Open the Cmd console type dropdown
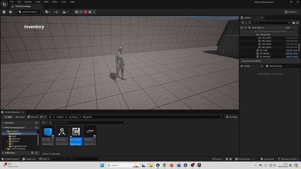 [x=44, y=159]
